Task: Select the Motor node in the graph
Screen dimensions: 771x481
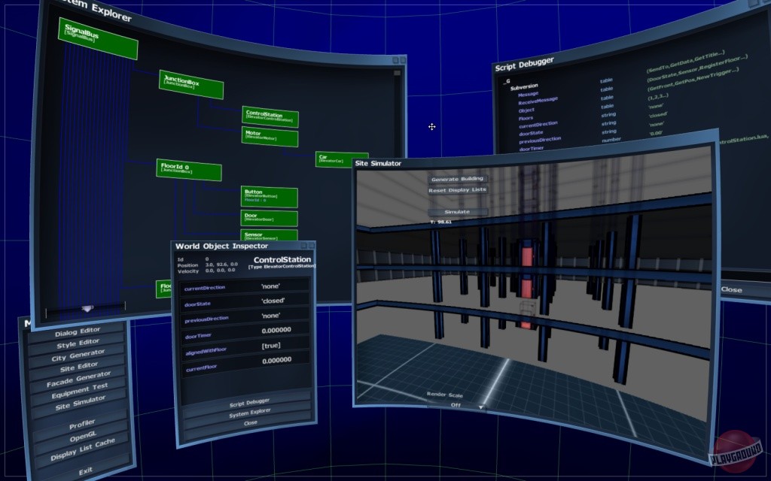Action: point(270,138)
